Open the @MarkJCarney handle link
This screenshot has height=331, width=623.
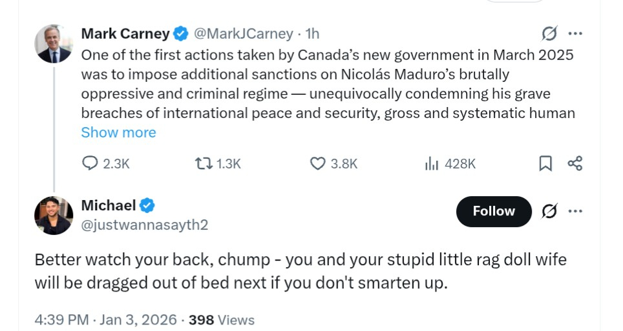(x=244, y=34)
